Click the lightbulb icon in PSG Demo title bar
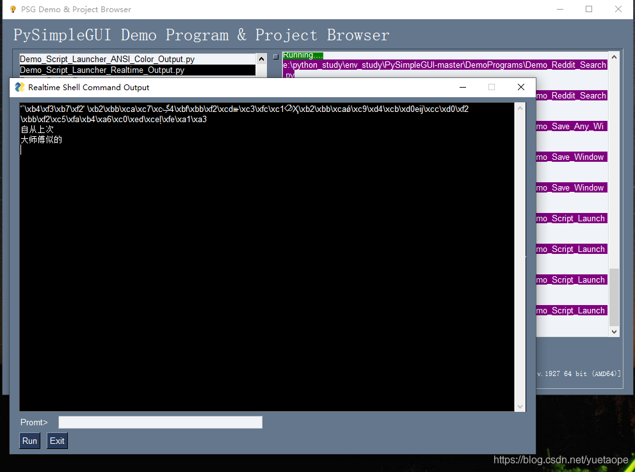The image size is (635, 472). pyautogui.click(x=13, y=9)
